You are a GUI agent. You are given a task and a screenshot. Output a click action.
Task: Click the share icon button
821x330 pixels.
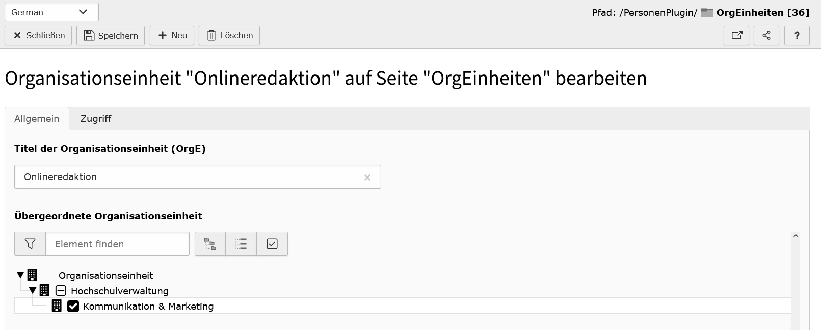tap(766, 35)
